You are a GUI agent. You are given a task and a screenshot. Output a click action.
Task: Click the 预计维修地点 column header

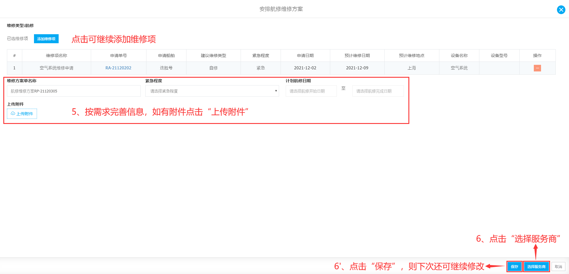click(412, 56)
